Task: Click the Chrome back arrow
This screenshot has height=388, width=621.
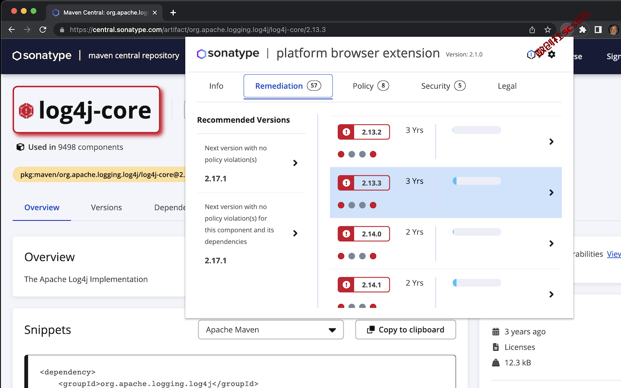Action: [12, 30]
